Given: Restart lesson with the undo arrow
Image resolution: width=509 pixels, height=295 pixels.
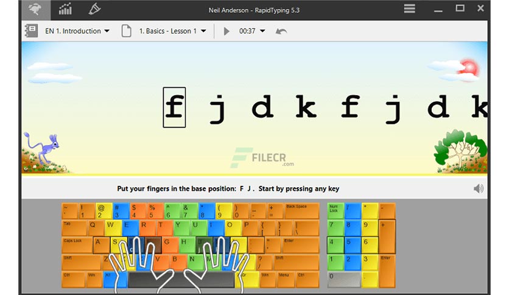Looking at the screenshot, I should pos(281,31).
